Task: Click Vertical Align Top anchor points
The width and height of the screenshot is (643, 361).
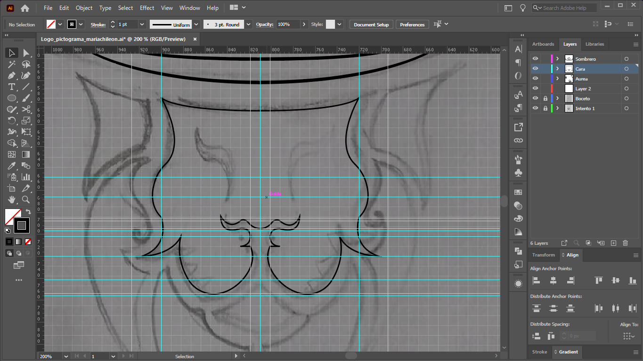Action: [599, 281]
